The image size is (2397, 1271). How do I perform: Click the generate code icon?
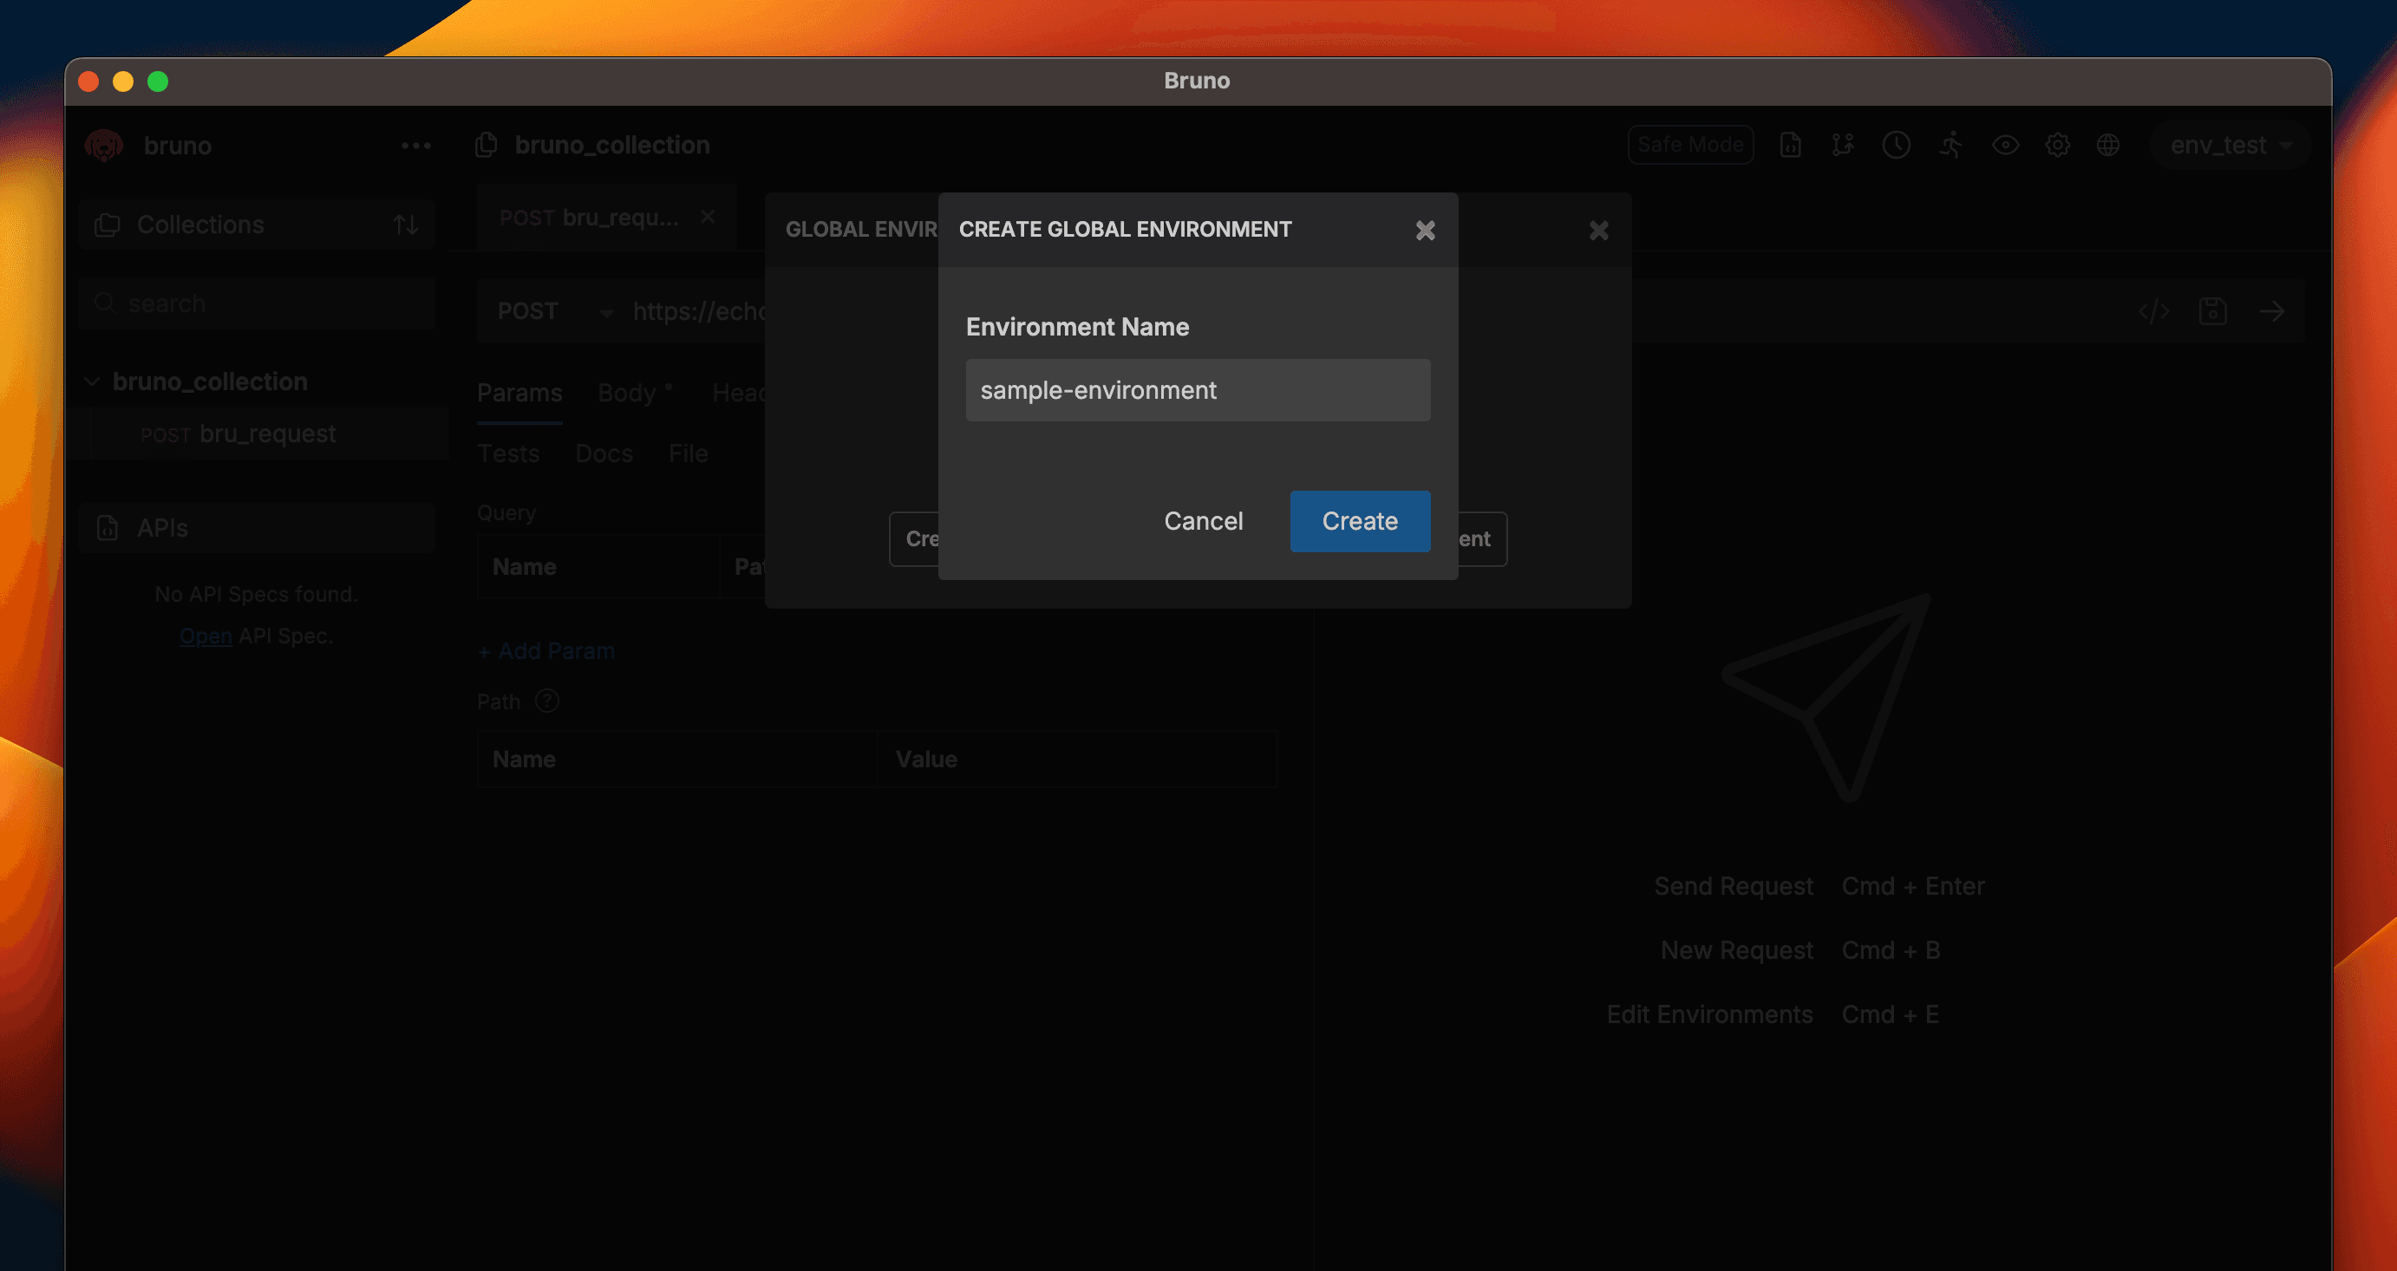click(2153, 310)
